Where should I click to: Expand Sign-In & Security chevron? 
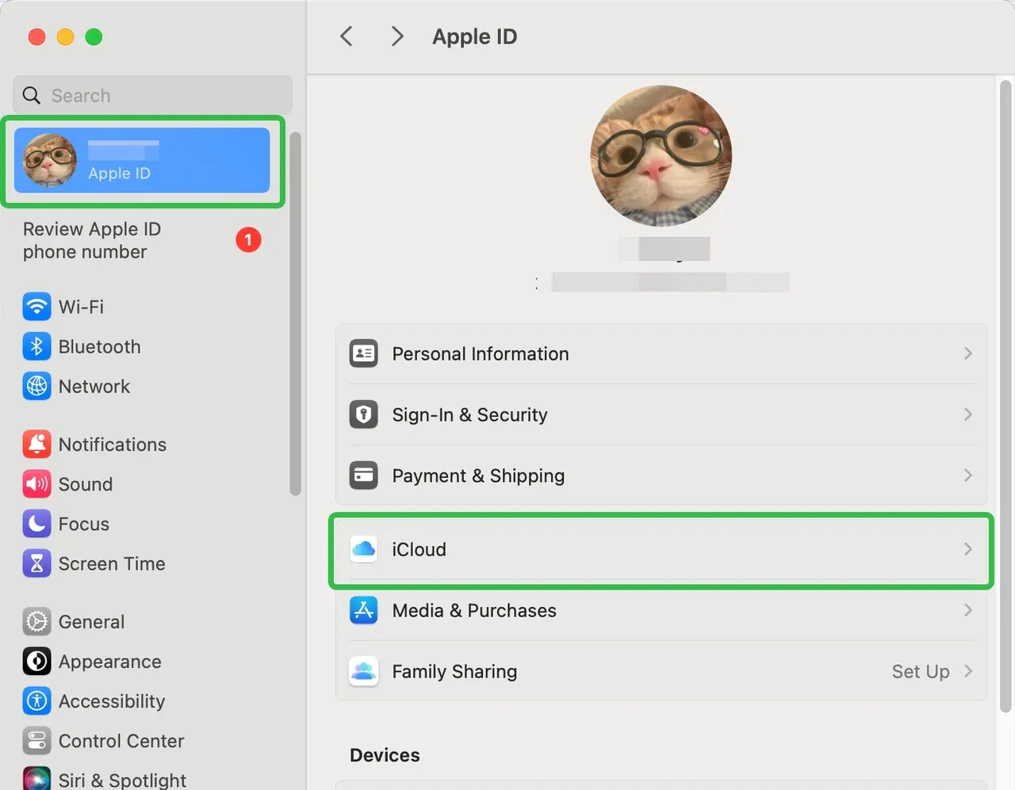point(967,414)
